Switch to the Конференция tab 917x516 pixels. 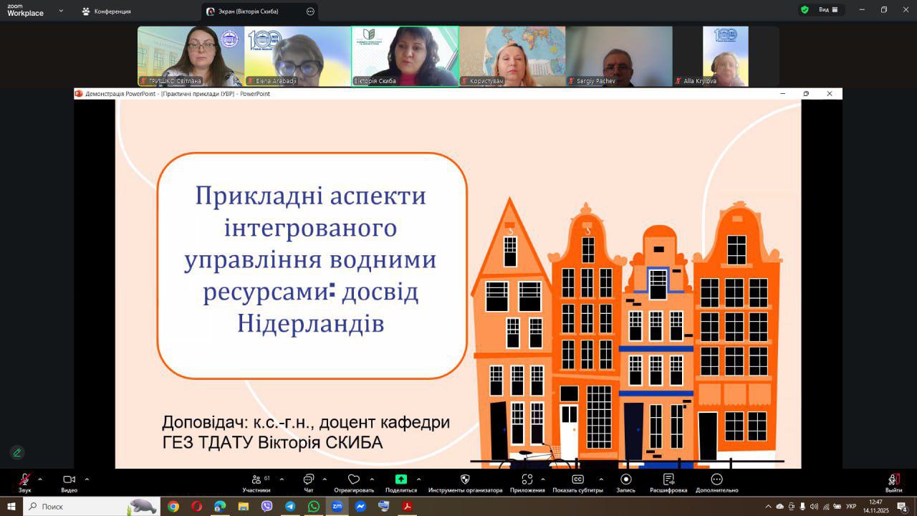(106, 11)
